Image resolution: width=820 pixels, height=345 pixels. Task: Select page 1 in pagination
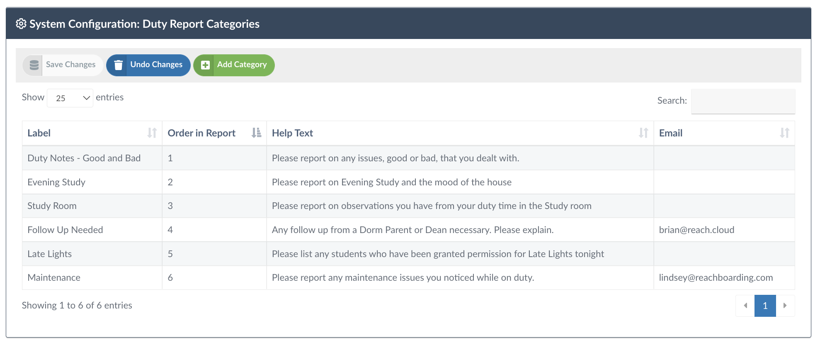tap(765, 306)
